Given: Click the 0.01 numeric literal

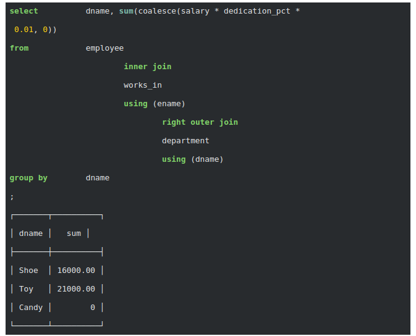Looking at the screenshot, I should click(x=24, y=30).
